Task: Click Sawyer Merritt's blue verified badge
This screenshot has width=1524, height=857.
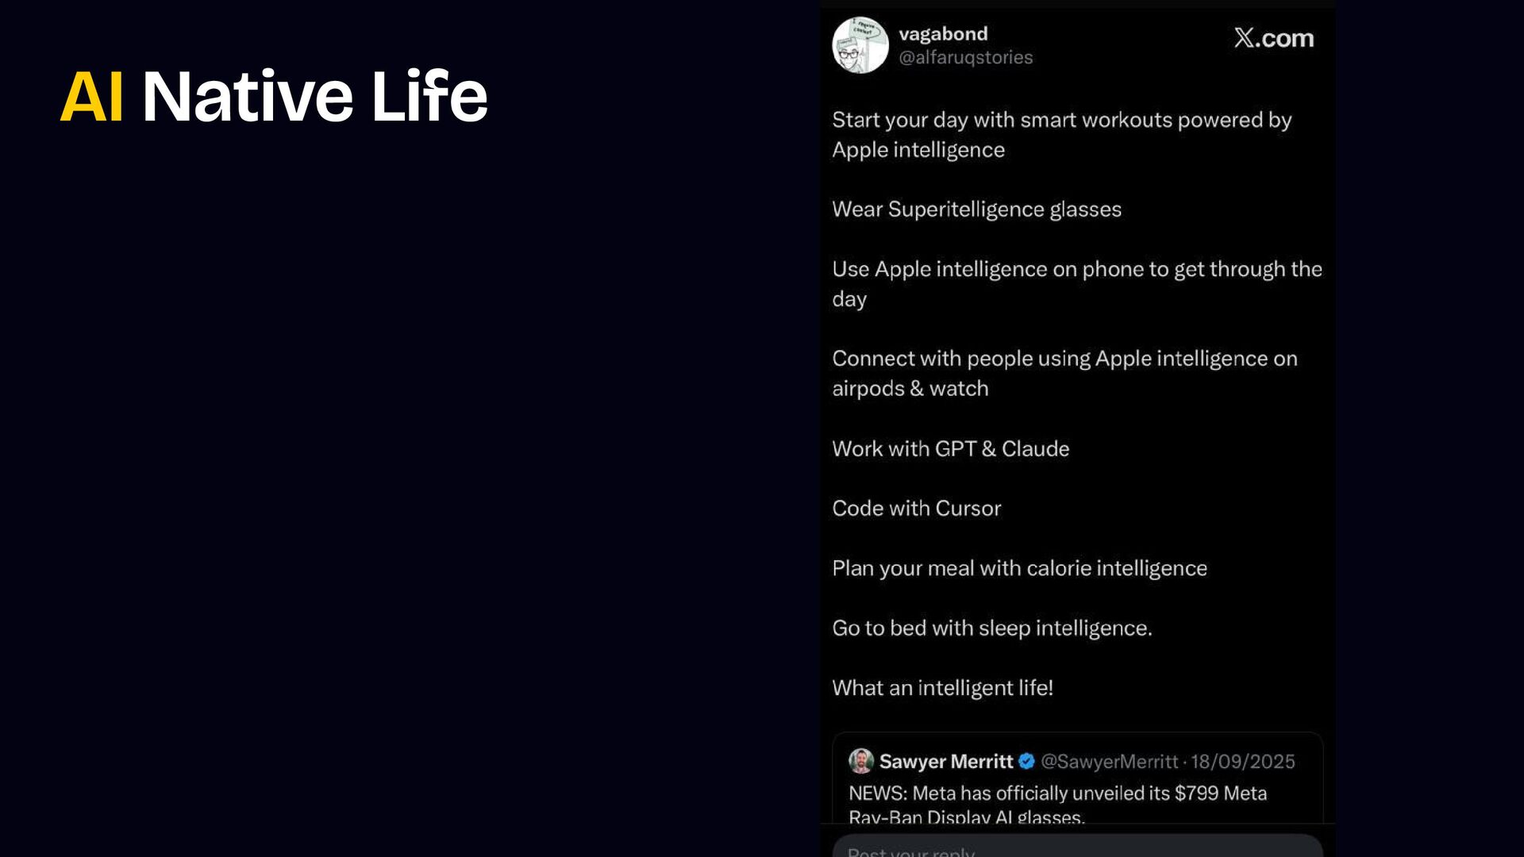Action: pos(1026,761)
